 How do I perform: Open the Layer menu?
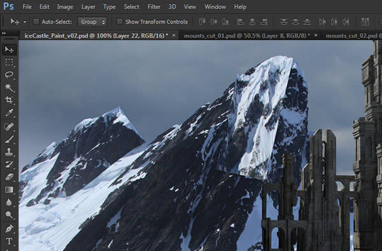(x=88, y=7)
